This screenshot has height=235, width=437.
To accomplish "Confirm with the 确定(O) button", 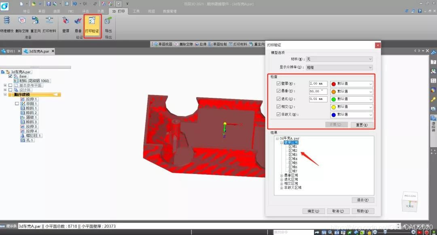I will coord(314,211).
